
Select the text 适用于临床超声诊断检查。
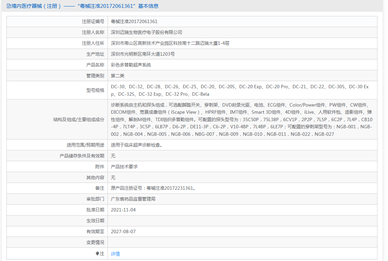(137, 145)
